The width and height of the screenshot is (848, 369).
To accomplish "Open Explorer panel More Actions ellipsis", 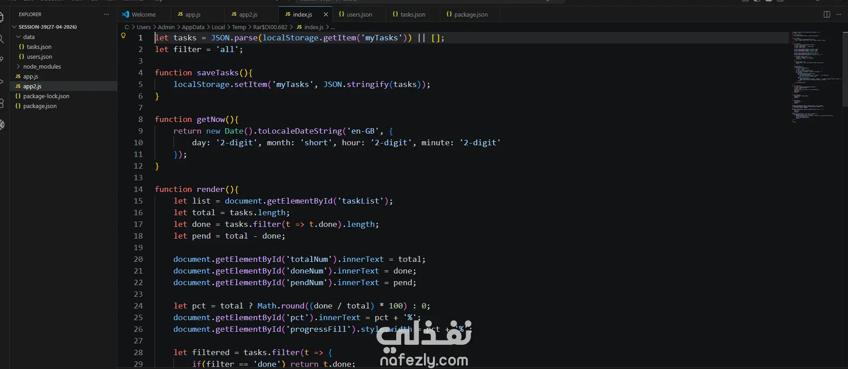I will [x=106, y=14].
